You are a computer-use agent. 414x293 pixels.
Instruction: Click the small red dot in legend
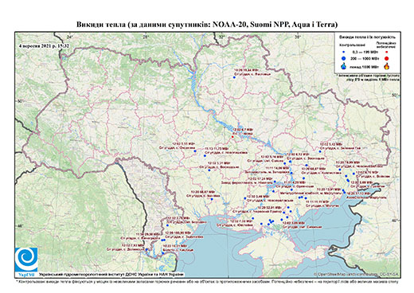pyautogui.click(x=386, y=53)
